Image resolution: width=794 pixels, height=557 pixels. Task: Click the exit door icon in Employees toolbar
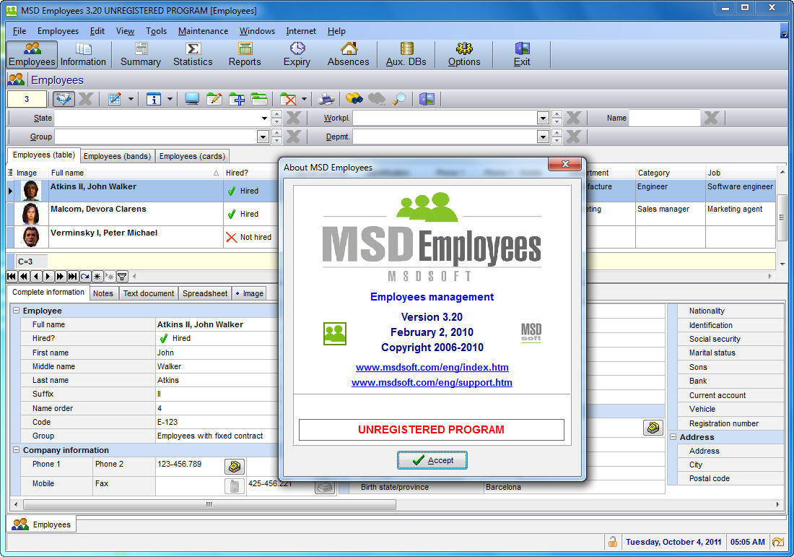coord(427,99)
